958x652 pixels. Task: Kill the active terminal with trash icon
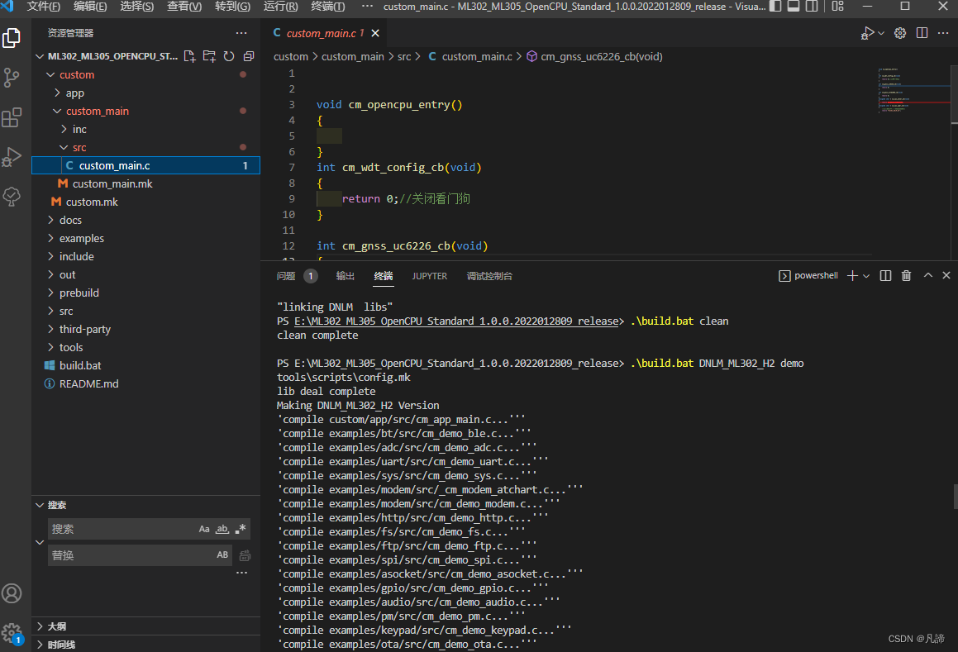click(x=905, y=275)
